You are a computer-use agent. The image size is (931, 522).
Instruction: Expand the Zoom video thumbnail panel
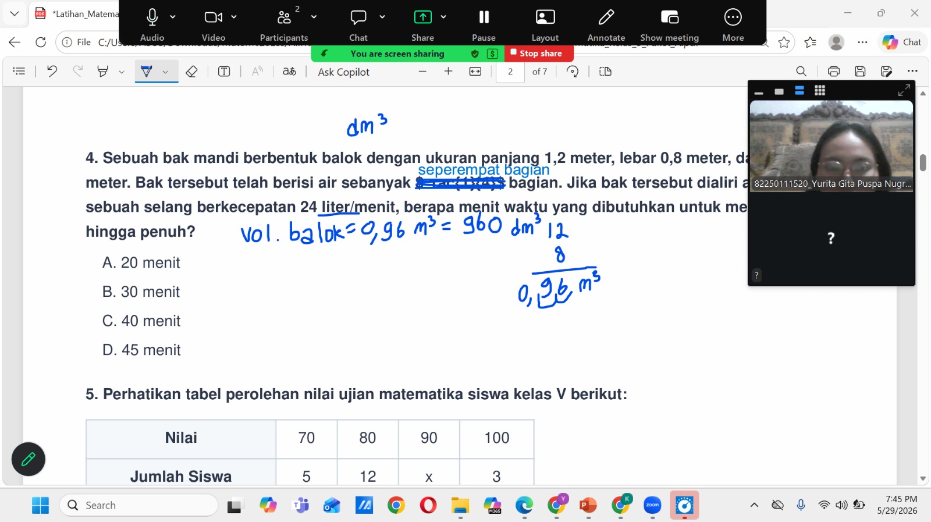(x=904, y=90)
